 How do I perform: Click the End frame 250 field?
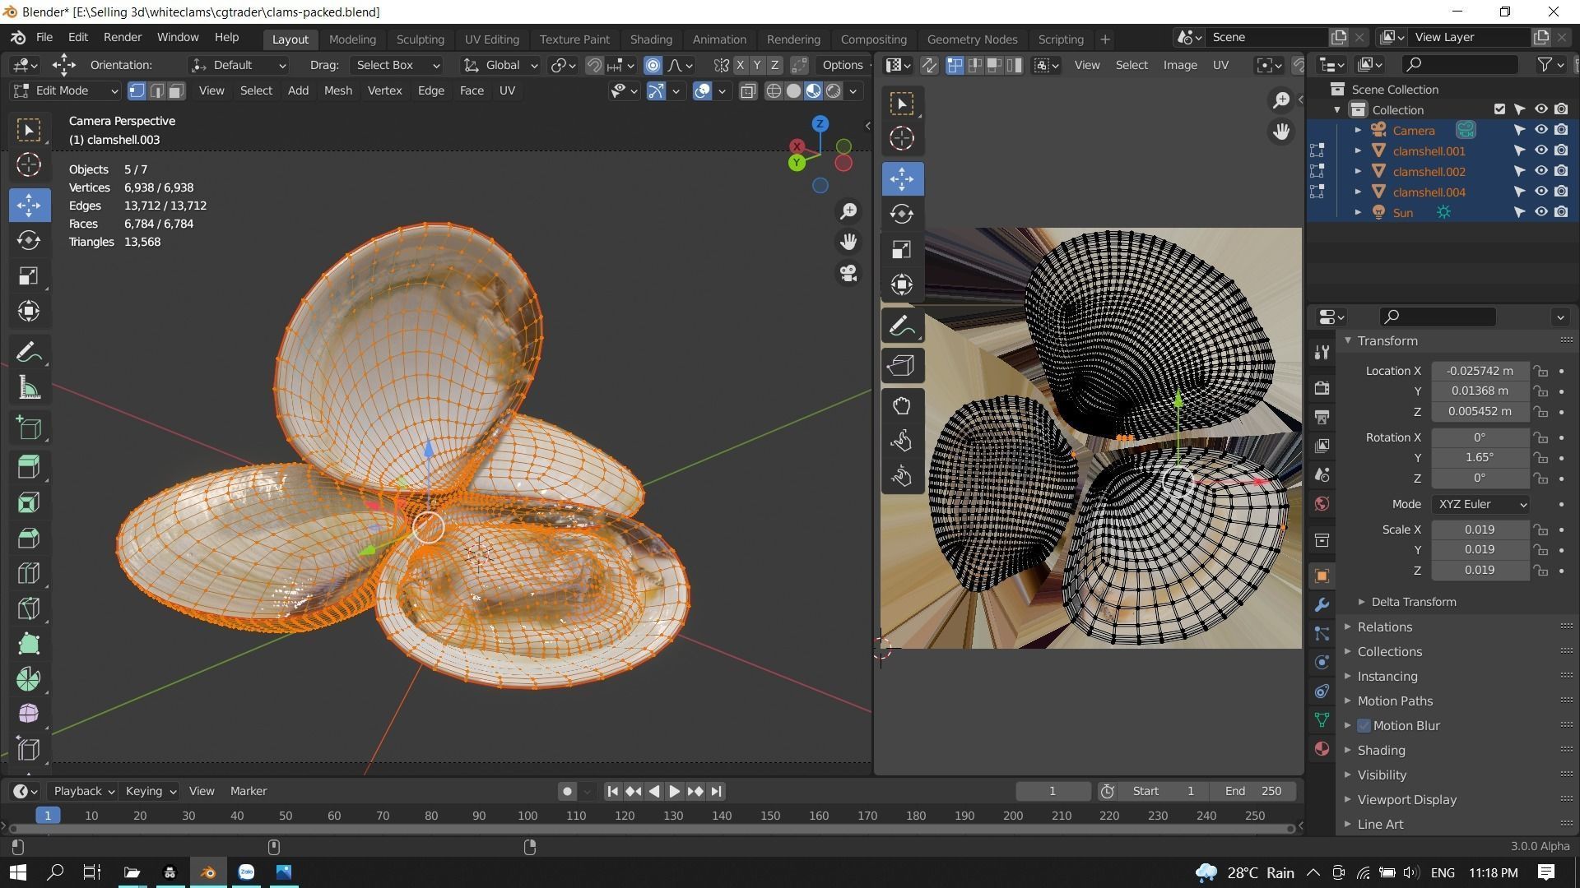click(1252, 791)
